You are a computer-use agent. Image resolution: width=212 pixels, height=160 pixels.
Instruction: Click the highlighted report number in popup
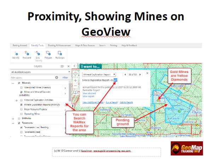pyautogui.click(x=116, y=80)
